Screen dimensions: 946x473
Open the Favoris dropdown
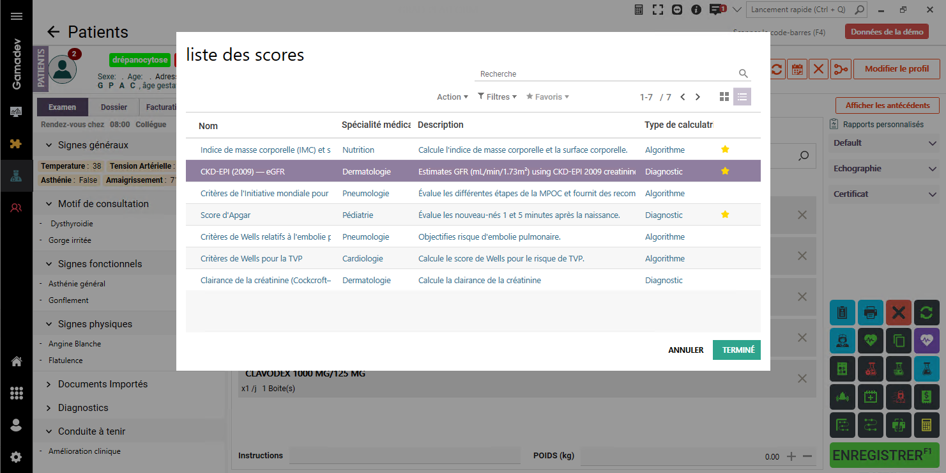547,97
